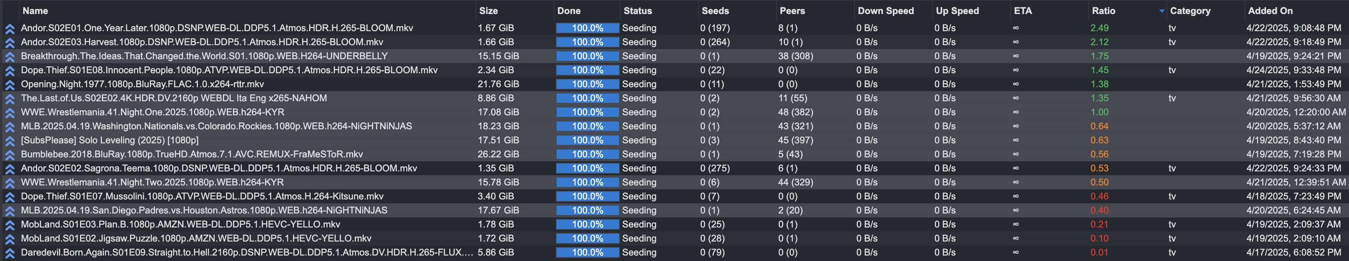Click seeding icon next to Bumblebee 2018 torrent
The width and height of the screenshot is (1349, 261).
[9, 155]
